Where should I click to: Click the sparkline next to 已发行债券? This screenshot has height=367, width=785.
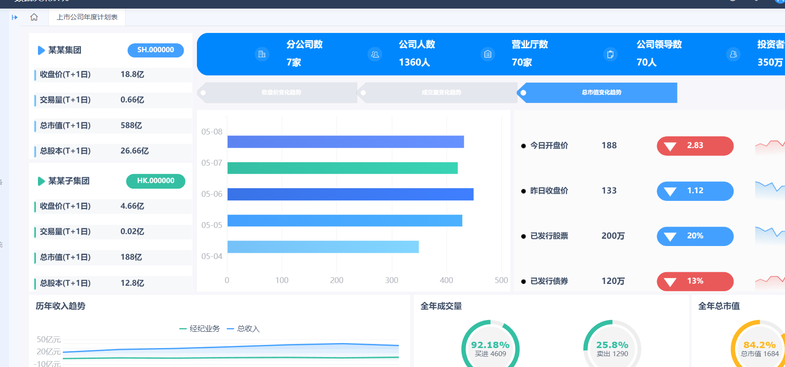click(770, 282)
